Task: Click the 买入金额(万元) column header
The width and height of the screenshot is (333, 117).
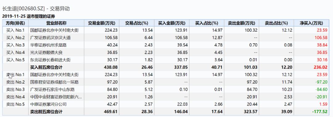Action: point(172,23)
